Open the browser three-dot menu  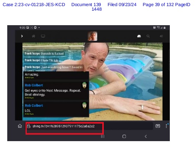(166, 126)
